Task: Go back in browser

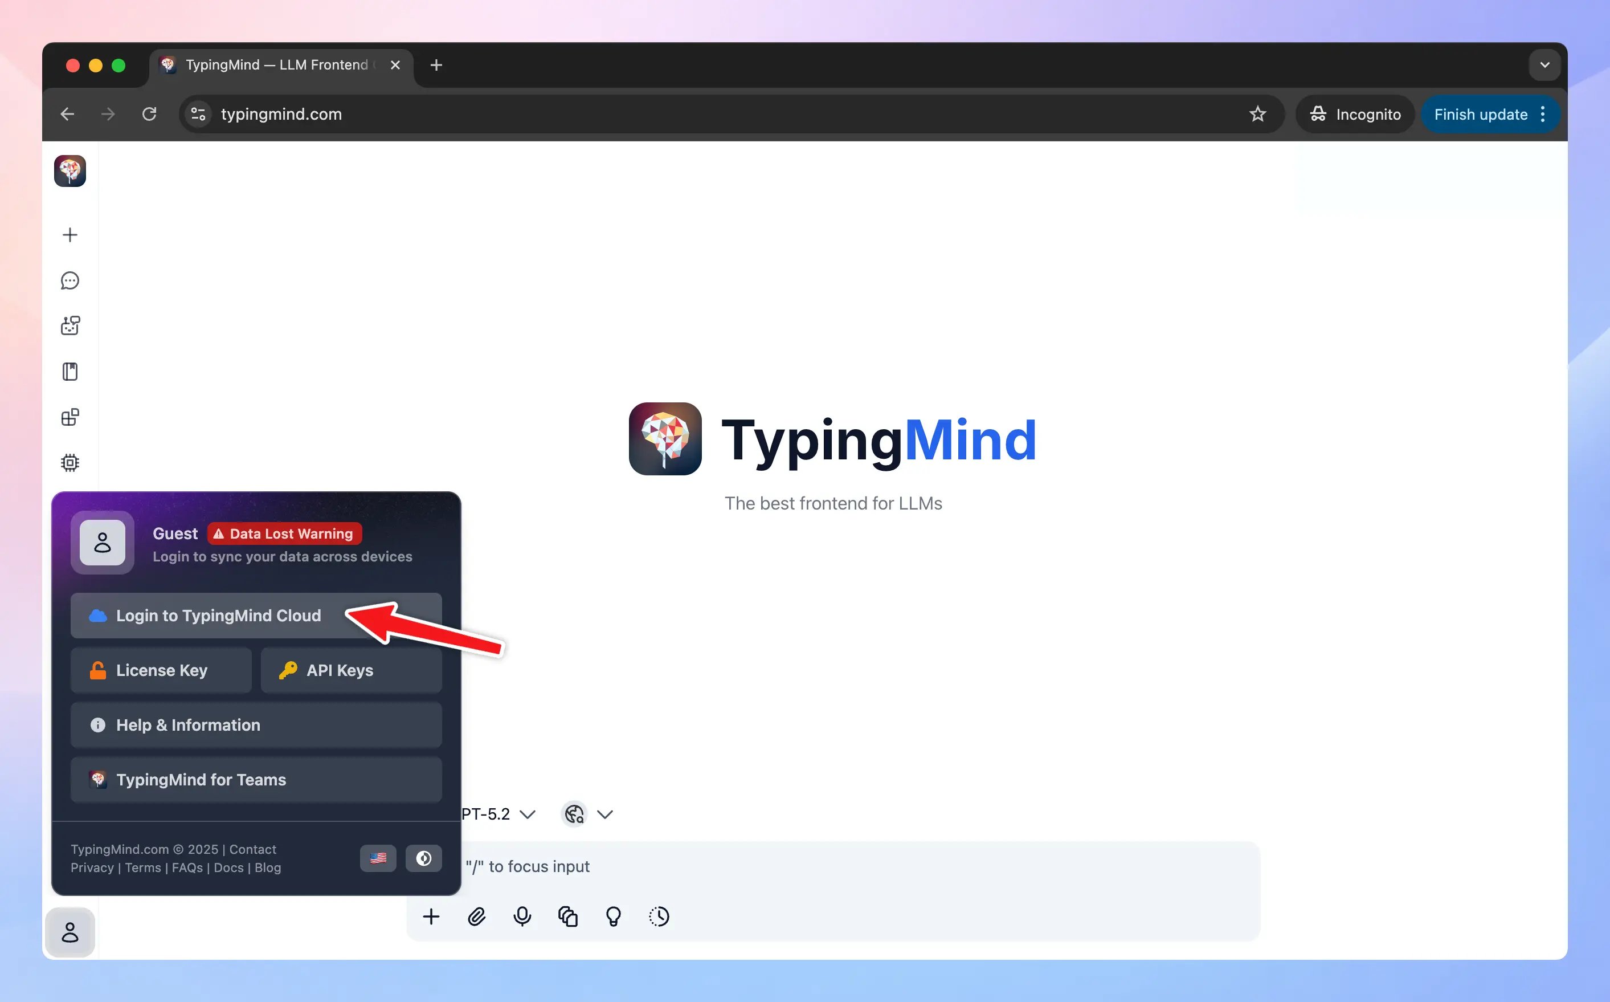Action: (x=67, y=114)
